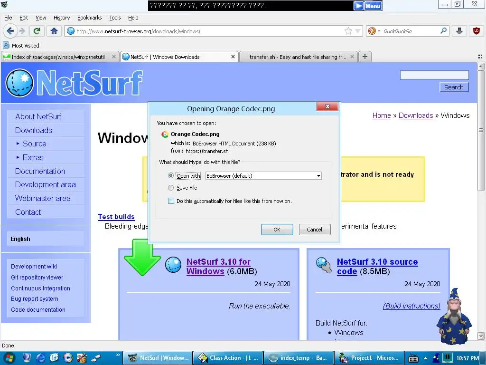Launch Internet Explorer from the quick launch
Image resolution: width=486 pixels, height=365 pixels.
coord(41,358)
